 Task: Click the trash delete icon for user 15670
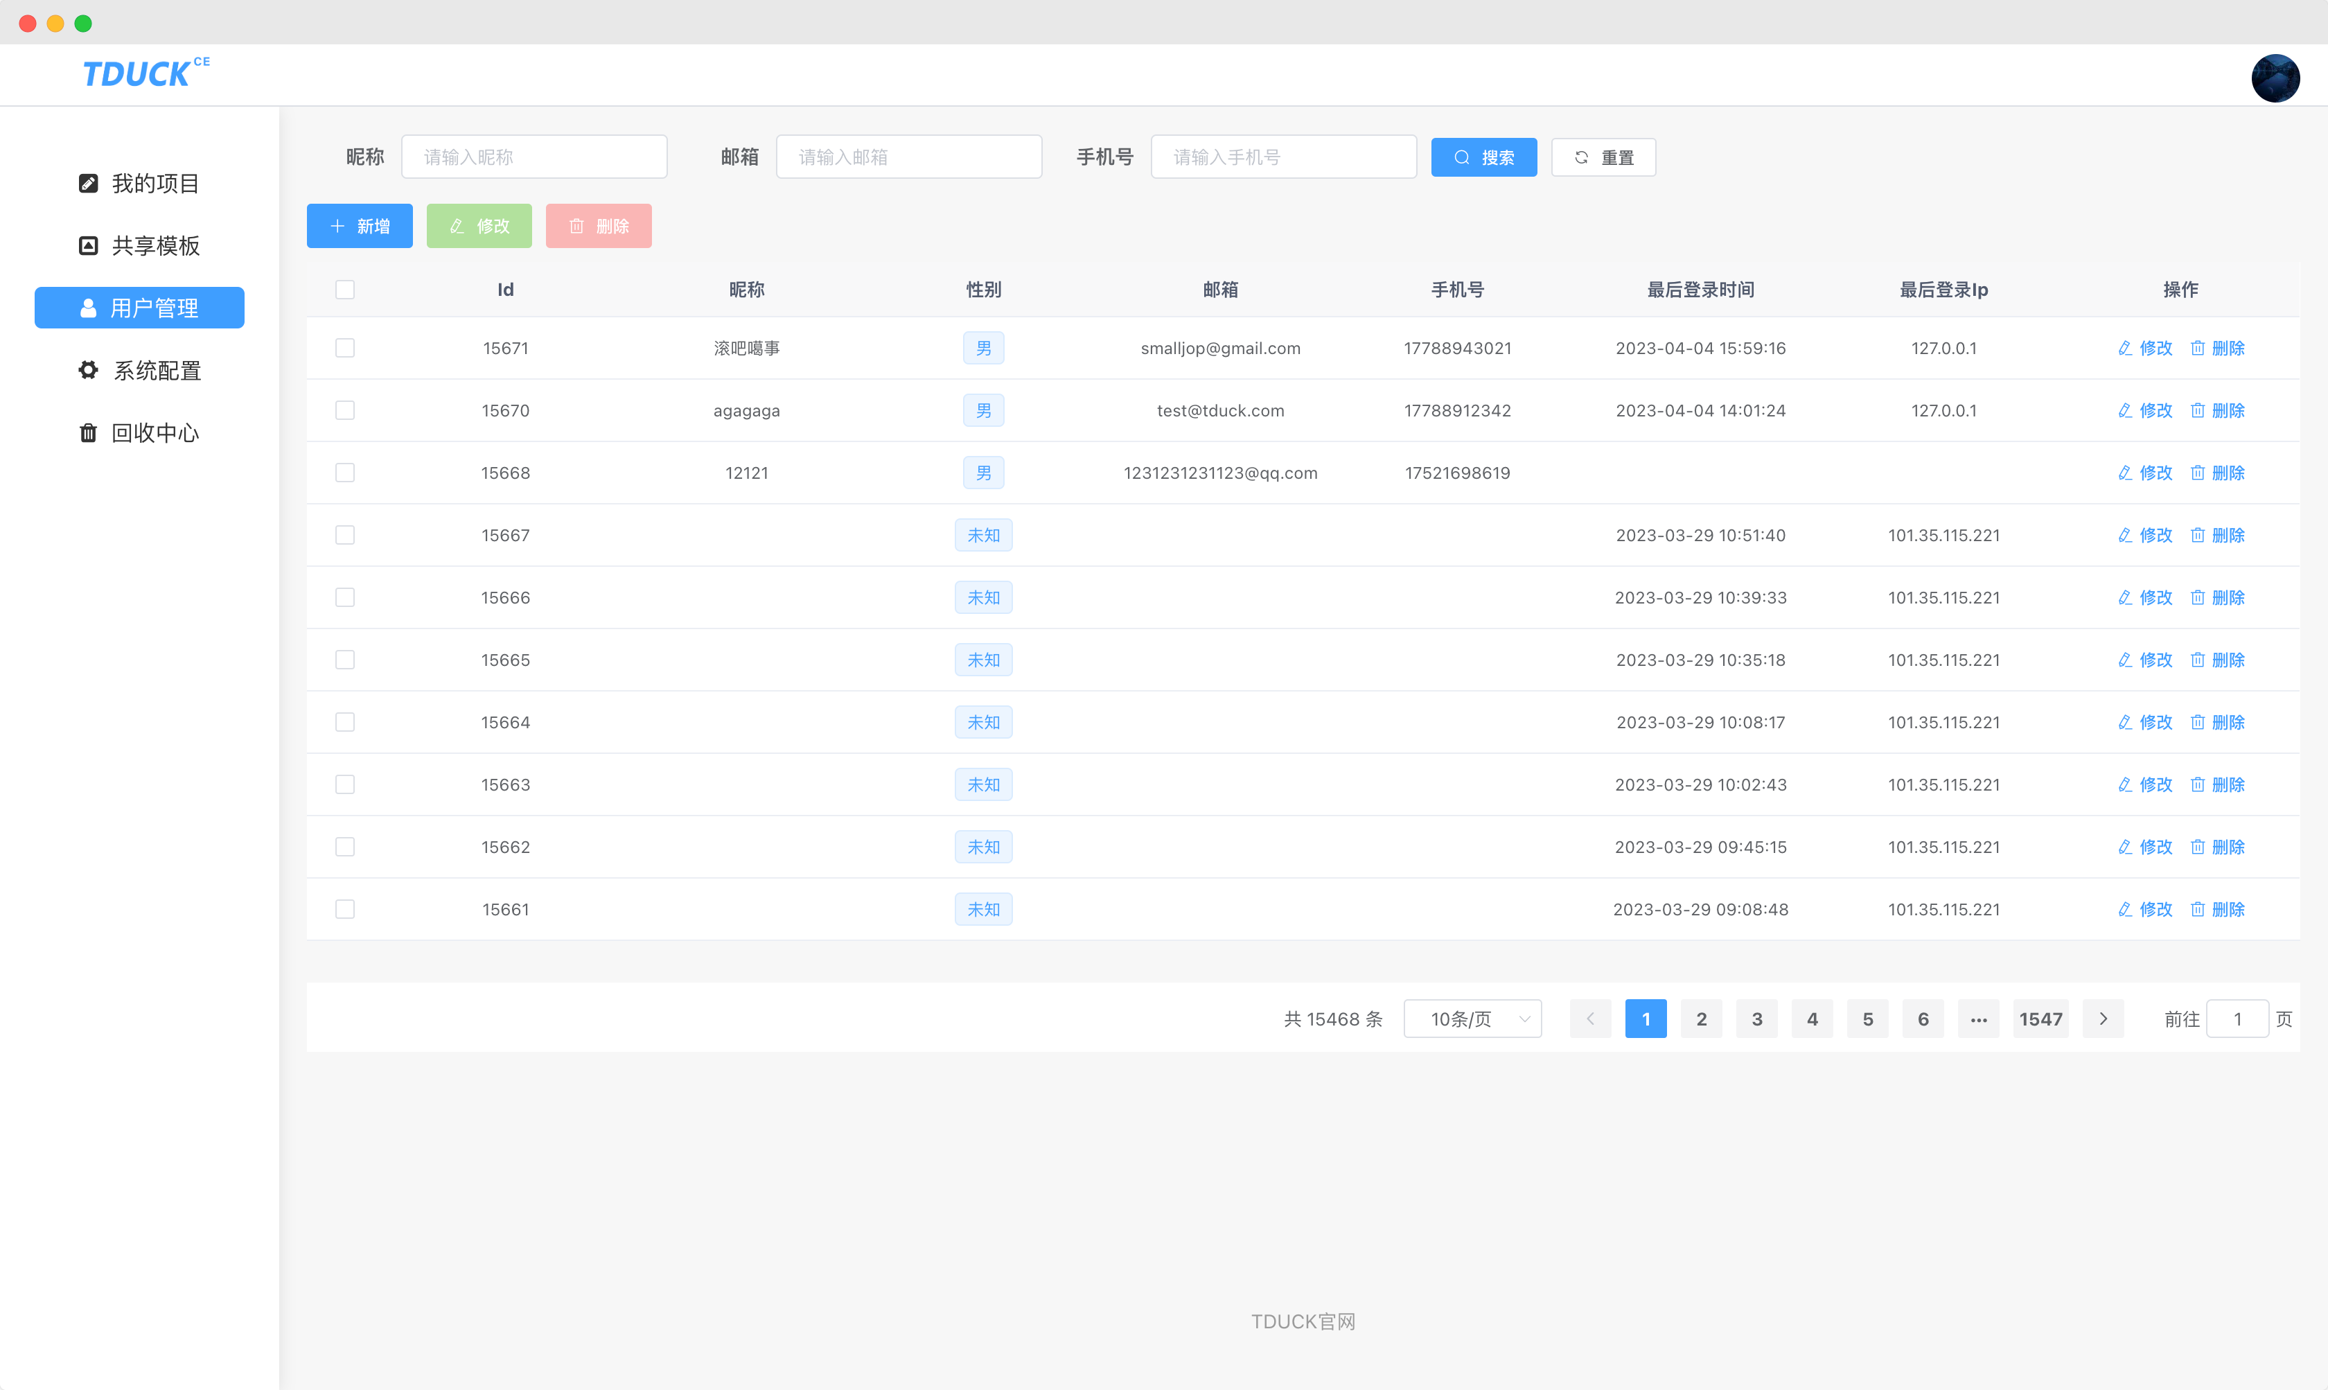point(2197,410)
